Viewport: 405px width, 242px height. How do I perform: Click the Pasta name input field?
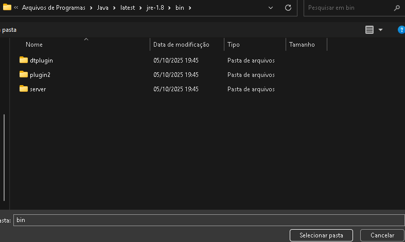(x=209, y=220)
